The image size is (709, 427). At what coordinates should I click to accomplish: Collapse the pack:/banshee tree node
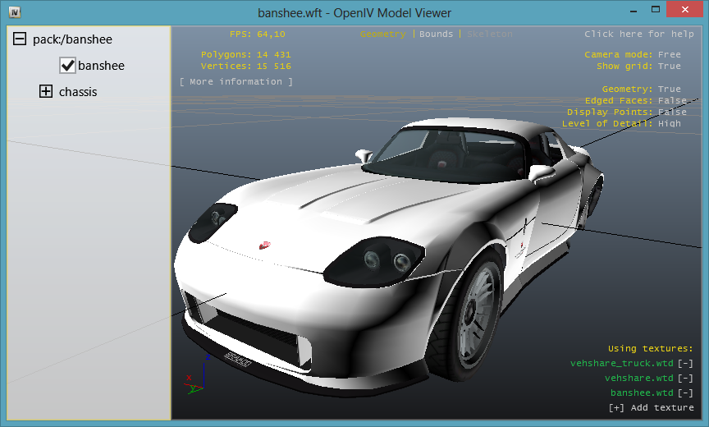[x=20, y=39]
